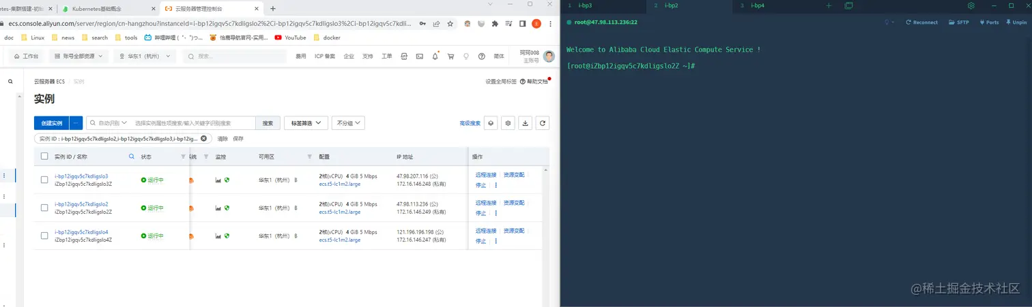Click 远程连接 for instance i-bp12igqv5c7kdligslo3
Viewport: 1032px width, 307px height.
(486, 175)
